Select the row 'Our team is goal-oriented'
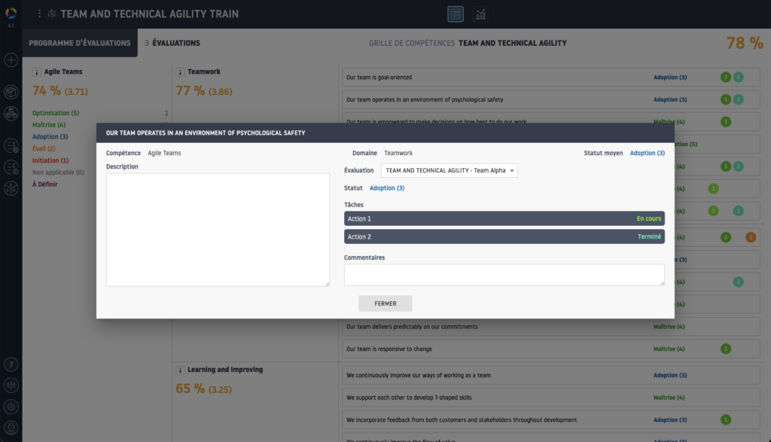771x442 pixels. coord(489,78)
